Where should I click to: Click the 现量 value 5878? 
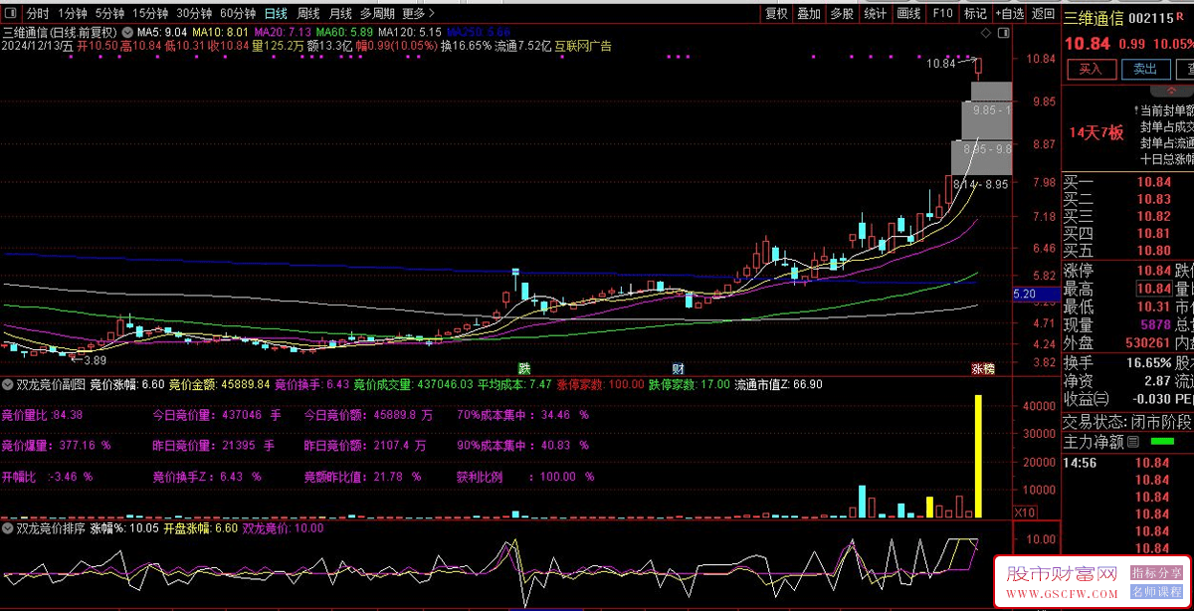[1157, 324]
